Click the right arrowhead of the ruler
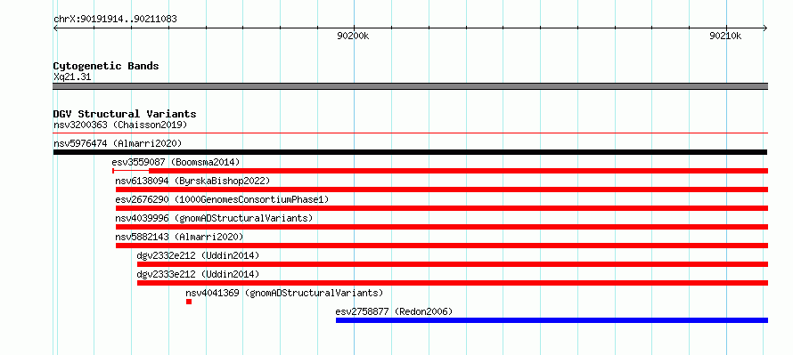Image resolution: width=793 pixels, height=355 pixels. click(x=765, y=28)
